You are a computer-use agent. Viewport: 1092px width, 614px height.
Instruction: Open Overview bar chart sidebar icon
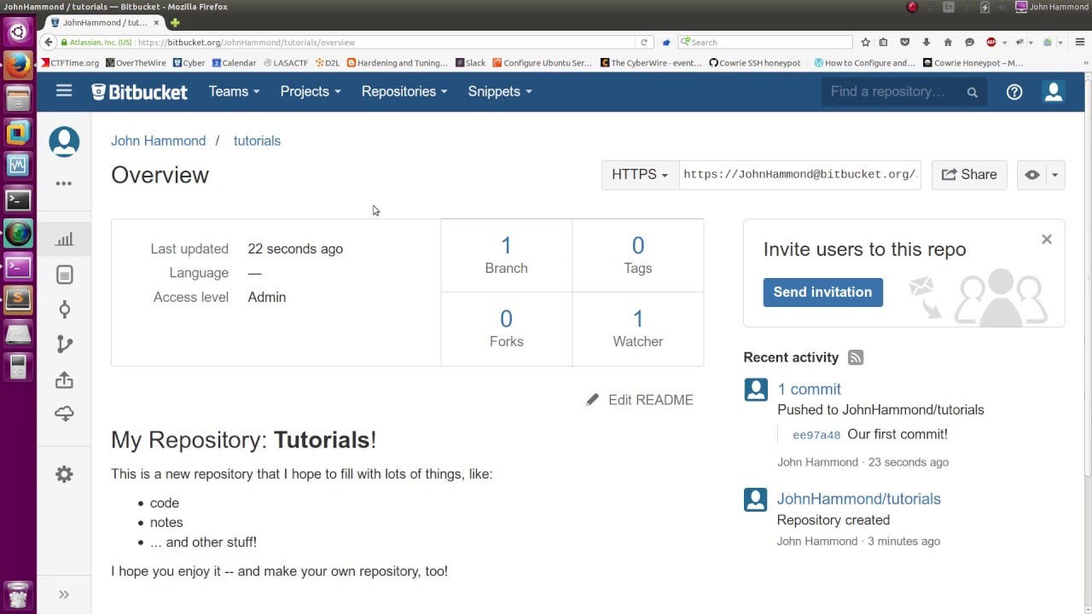tap(64, 240)
